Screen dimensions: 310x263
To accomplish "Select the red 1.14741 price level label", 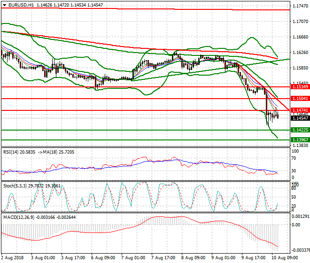I will coord(300,110).
